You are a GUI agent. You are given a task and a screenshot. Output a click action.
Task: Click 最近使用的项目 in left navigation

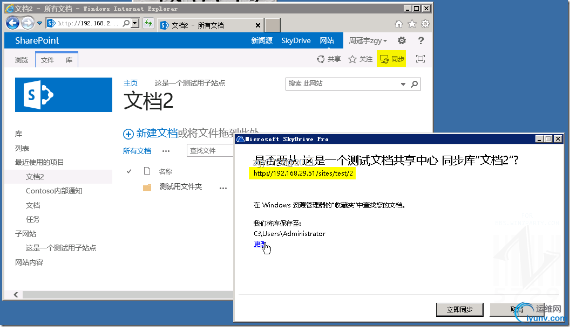[x=39, y=162]
